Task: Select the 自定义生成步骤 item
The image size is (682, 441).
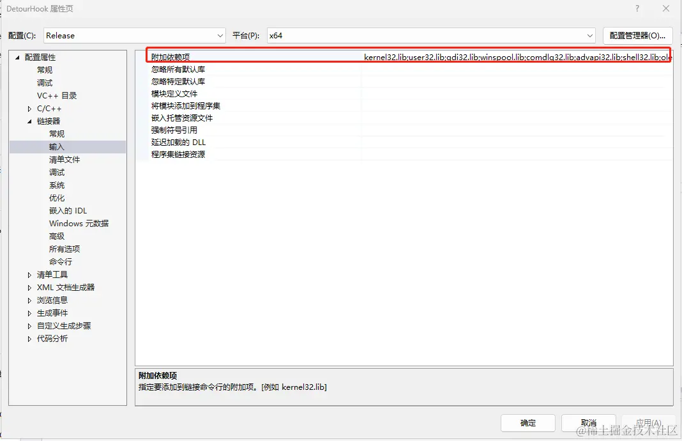Action: point(64,325)
